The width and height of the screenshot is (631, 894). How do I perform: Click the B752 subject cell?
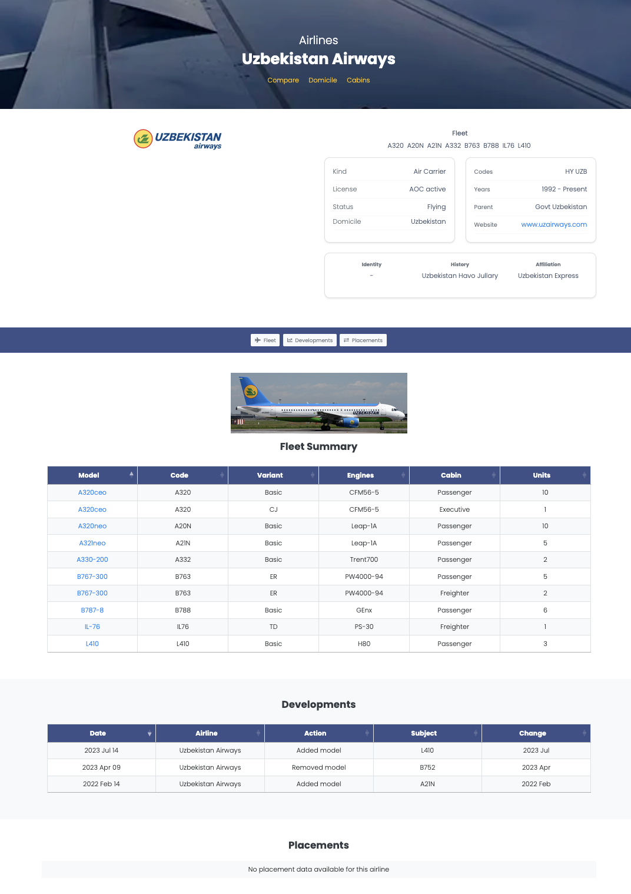pyautogui.click(x=427, y=767)
